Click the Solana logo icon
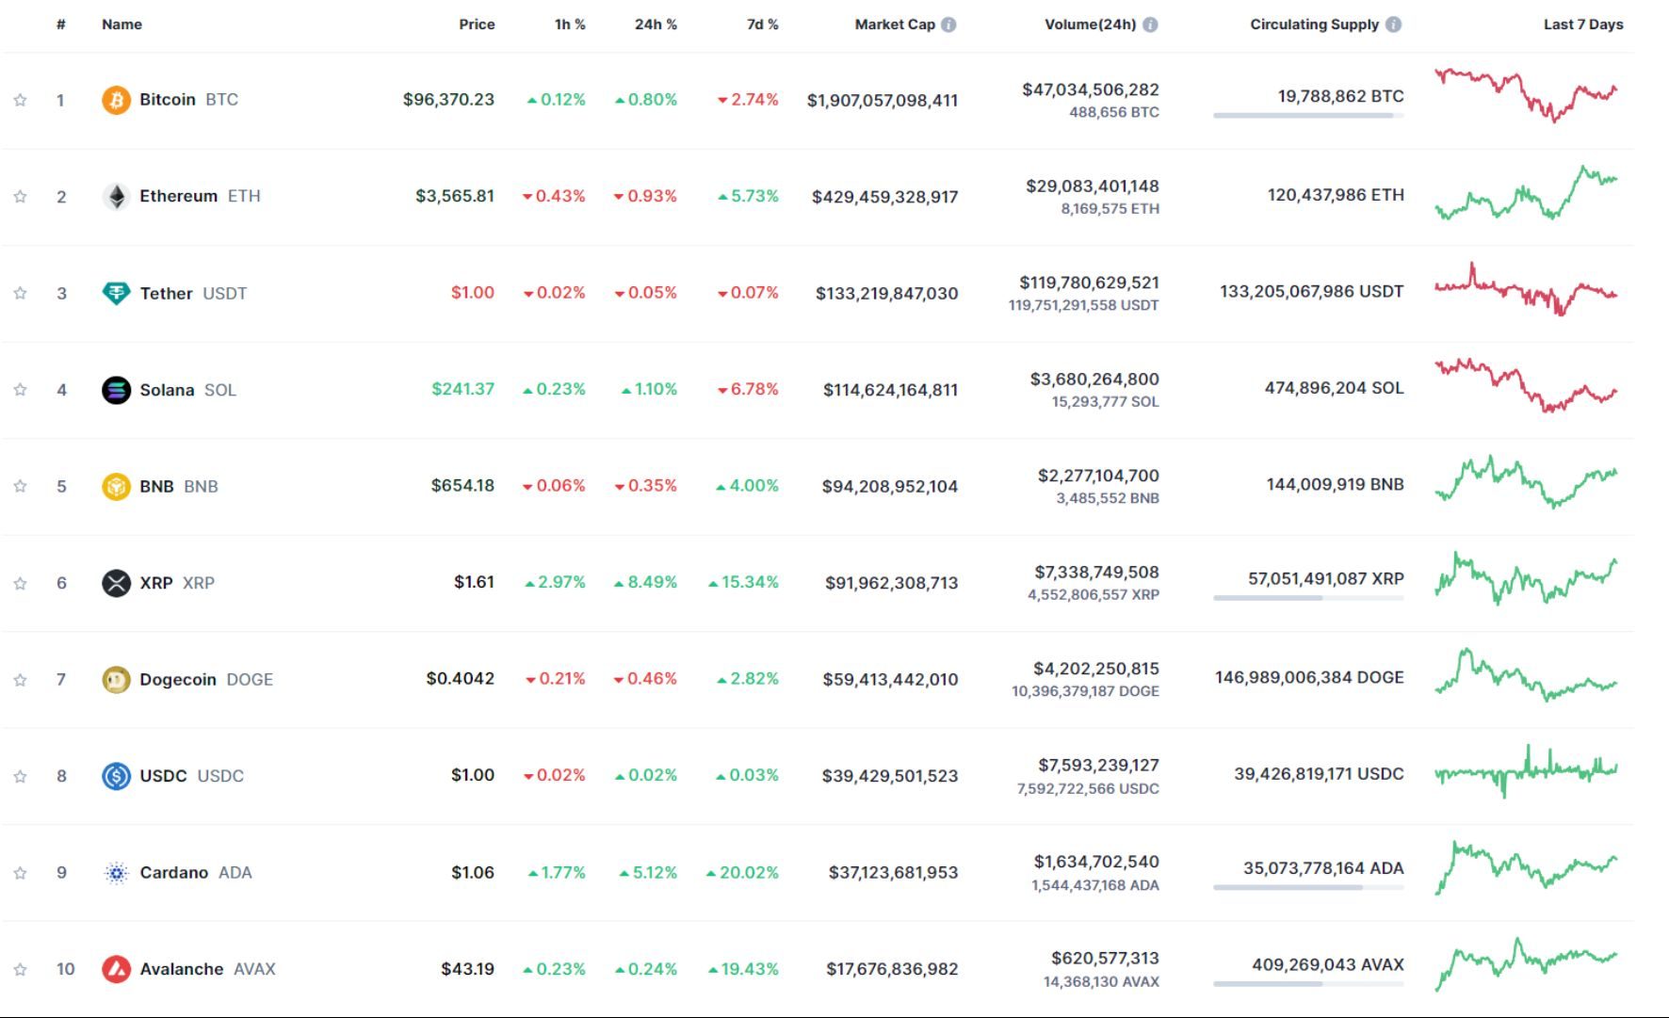This screenshot has height=1018, width=1669. pos(116,390)
